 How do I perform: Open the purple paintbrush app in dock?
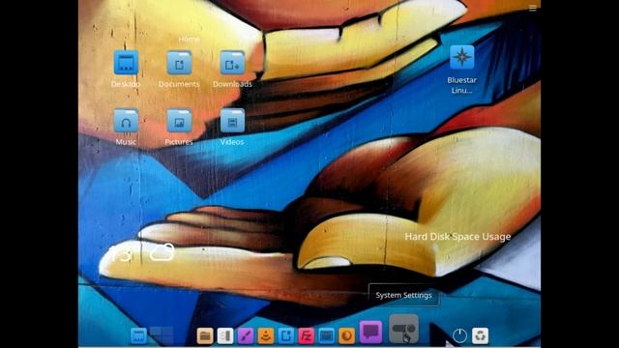click(x=245, y=335)
